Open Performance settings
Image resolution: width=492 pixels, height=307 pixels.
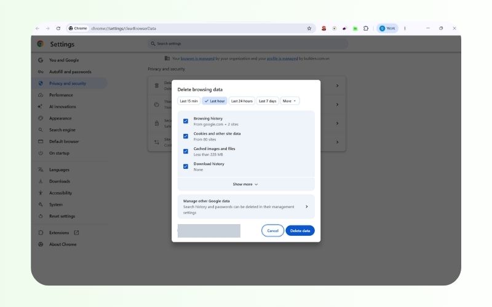point(61,95)
